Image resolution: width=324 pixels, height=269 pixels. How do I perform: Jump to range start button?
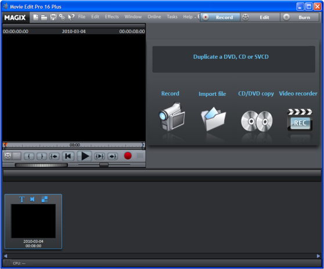(x=55, y=156)
